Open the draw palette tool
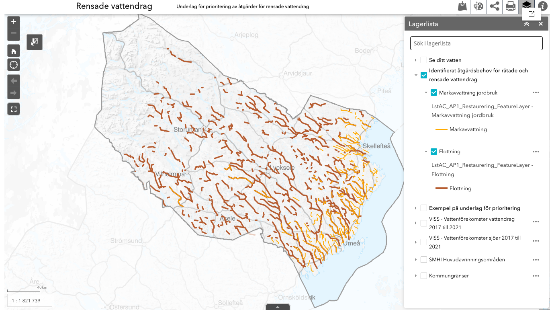 (478, 7)
